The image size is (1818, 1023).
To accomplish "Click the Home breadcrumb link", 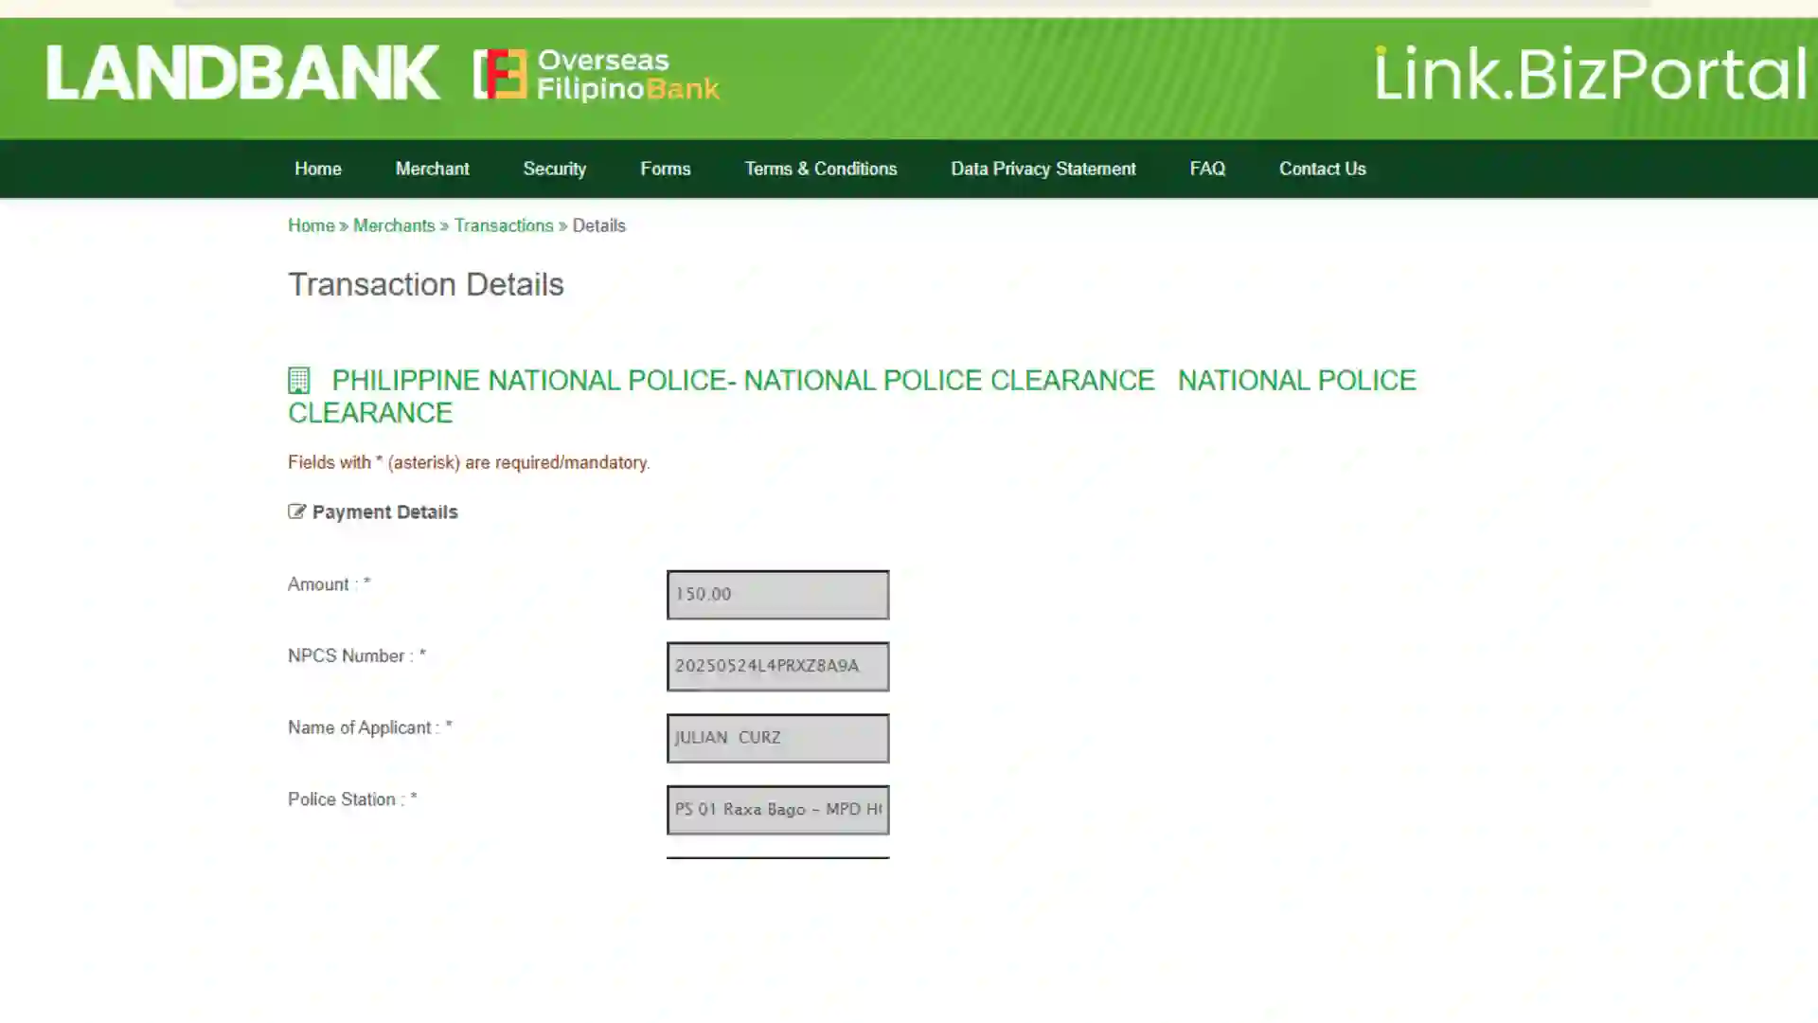I will 311,225.
